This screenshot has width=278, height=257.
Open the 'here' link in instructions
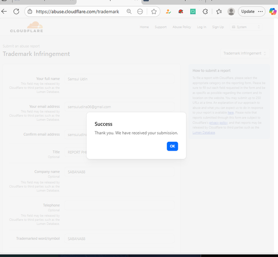(x=231, y=112)
